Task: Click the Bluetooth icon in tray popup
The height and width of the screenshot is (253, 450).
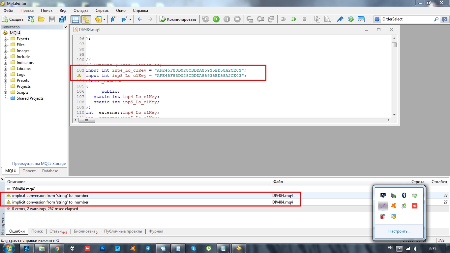Action: tap(404, 195)
